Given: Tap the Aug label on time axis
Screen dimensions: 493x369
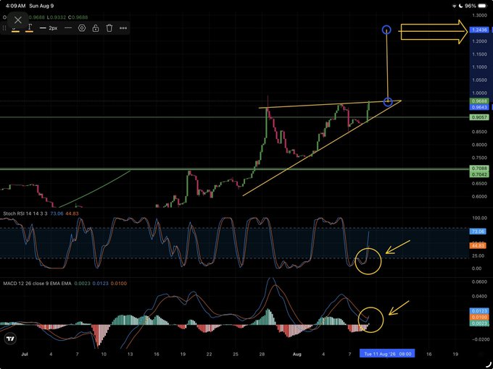Looking at the screenshot, I should pyautogui.click(x=297, y=354).
